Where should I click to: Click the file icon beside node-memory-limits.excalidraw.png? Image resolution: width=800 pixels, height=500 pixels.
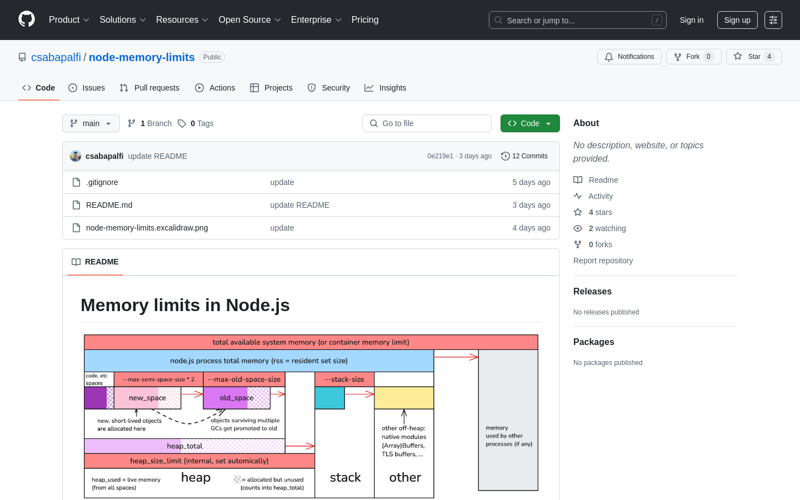pos(77,228)
